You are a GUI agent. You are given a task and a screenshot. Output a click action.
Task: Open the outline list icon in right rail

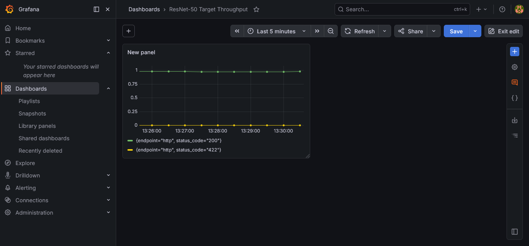(x=515, y=136)
